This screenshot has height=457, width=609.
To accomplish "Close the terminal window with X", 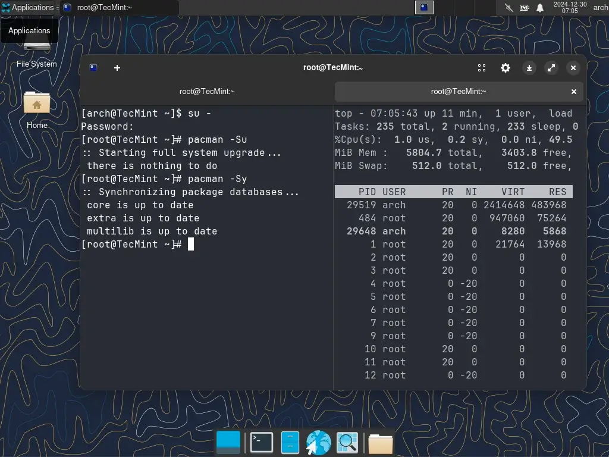I will point(573,68).
